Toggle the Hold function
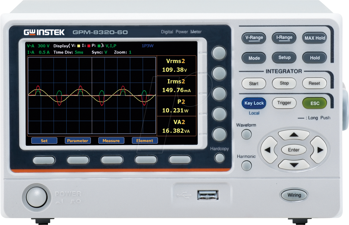349x225 pixels. coord(314,58)
